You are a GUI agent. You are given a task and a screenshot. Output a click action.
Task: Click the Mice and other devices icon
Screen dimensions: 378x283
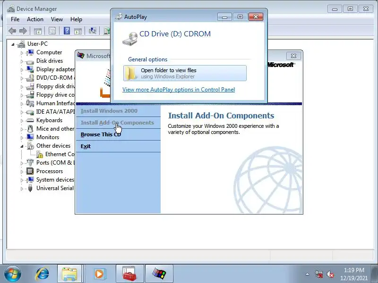(30, 129)
